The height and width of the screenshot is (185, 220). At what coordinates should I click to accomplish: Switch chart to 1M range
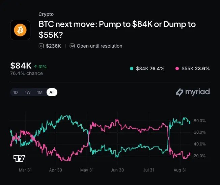tap(40, 92)
